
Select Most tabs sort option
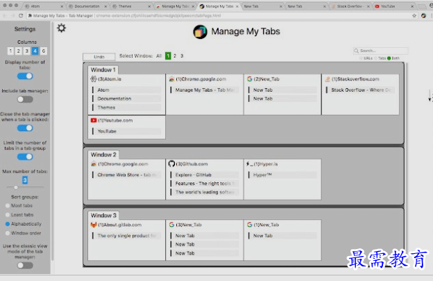8,205
